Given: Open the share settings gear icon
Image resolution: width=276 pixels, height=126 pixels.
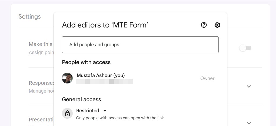Looking at the screenshot, I should pyautogui.click(x=217, y=25).
